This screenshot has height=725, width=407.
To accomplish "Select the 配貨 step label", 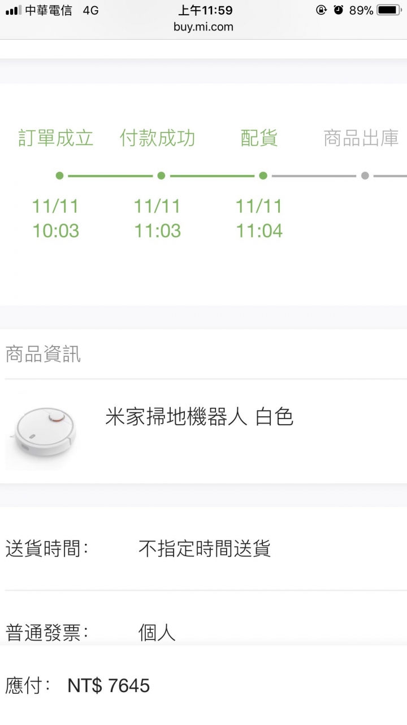I will point(259,138).
